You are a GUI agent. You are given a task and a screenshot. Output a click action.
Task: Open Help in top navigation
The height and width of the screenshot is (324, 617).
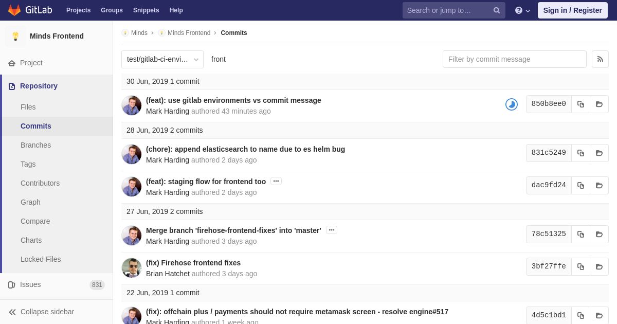point(176,10)
